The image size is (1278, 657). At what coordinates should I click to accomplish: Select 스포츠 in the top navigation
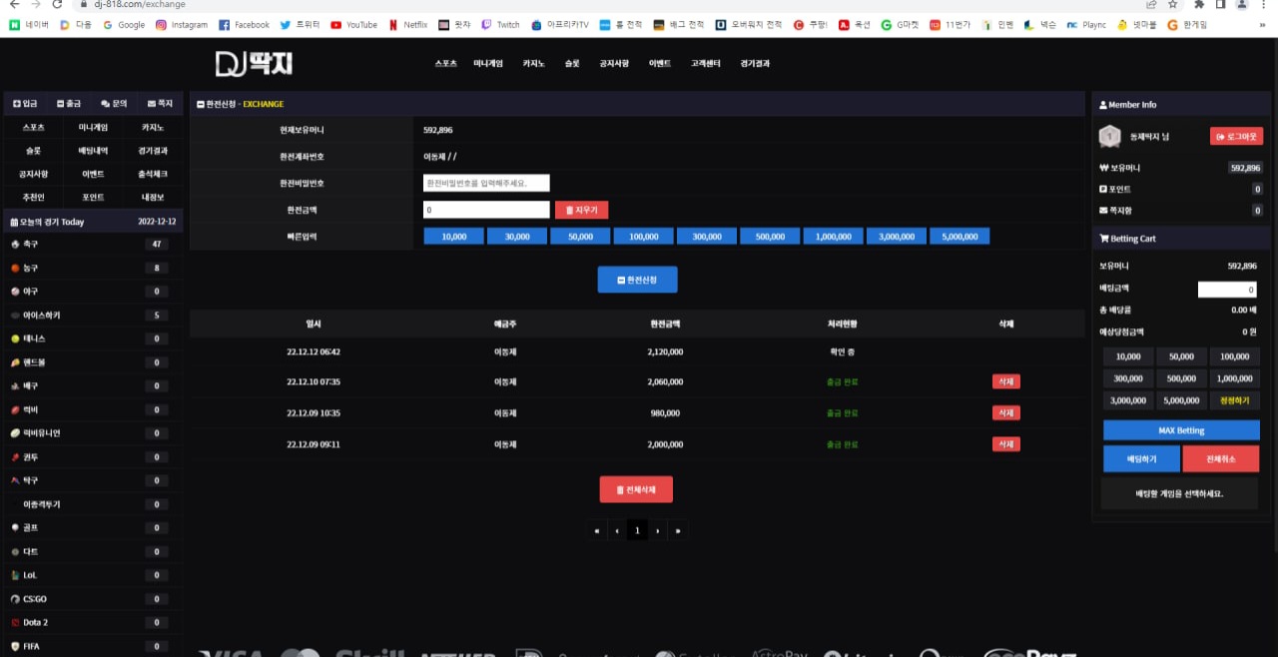pyautogui.click(x=446, y=64)
